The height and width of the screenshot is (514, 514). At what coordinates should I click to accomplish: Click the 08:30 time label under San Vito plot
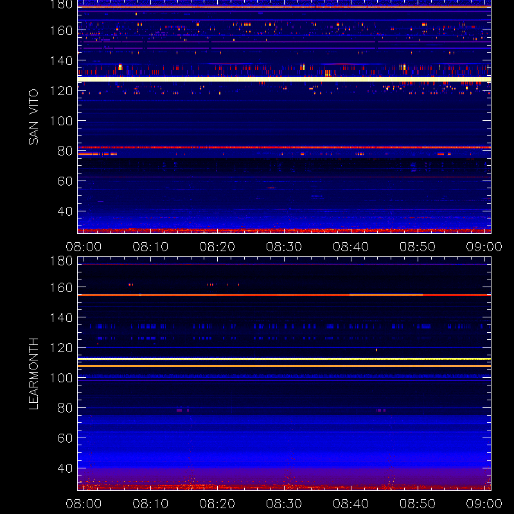tap(284, 247)
